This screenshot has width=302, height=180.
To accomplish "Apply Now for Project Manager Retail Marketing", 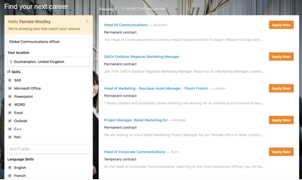I will pyautogui.click(x=281, y=120).
